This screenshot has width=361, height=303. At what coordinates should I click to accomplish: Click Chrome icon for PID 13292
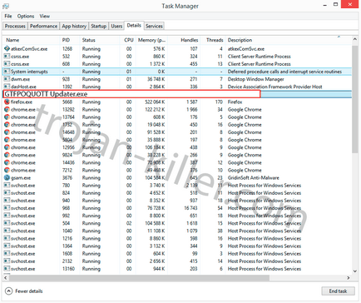click(x=7, y=109)
